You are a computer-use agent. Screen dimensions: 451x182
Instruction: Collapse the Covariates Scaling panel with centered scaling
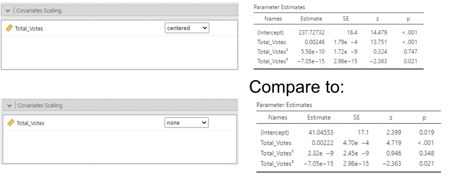pos(8,11)
